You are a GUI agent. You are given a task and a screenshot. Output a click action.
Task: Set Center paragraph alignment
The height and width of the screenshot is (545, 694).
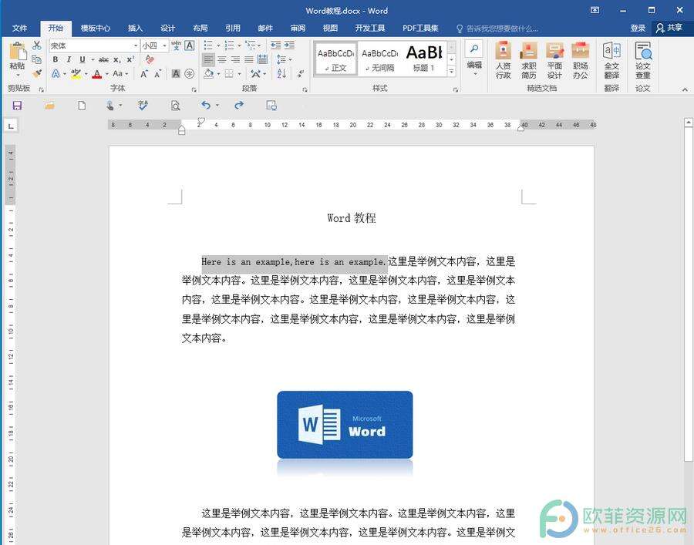click(222, 59)
